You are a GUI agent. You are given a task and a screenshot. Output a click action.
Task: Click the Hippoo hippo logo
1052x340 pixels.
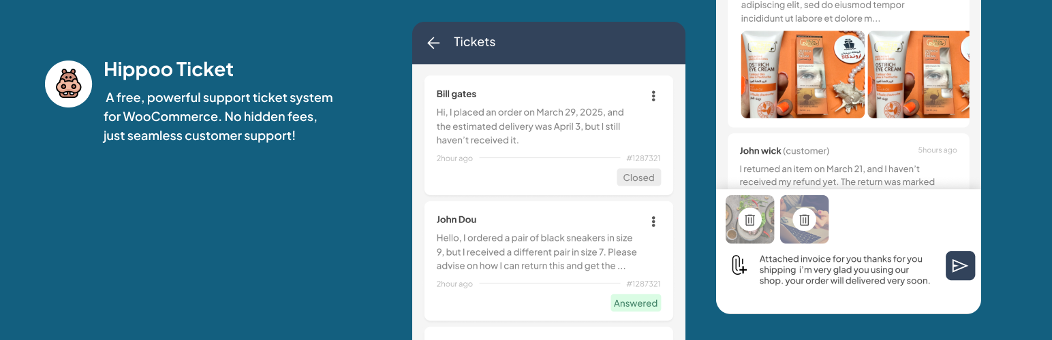68,84
